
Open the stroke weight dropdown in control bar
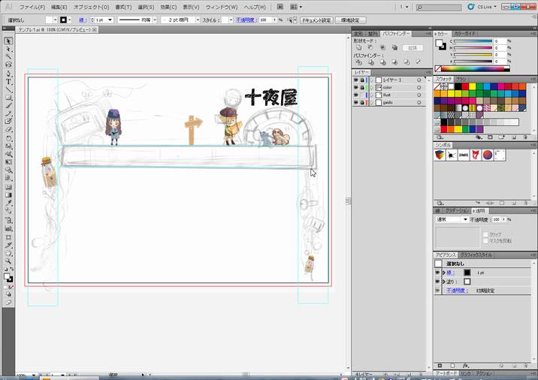tap(110, 20)
